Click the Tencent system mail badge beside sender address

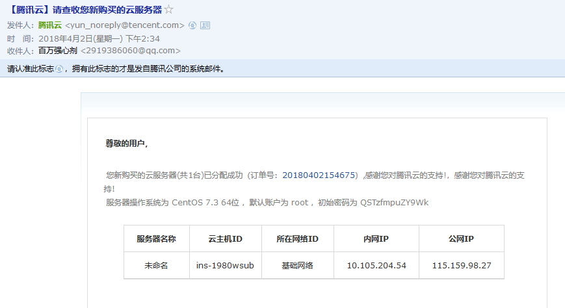click(192, 25)
